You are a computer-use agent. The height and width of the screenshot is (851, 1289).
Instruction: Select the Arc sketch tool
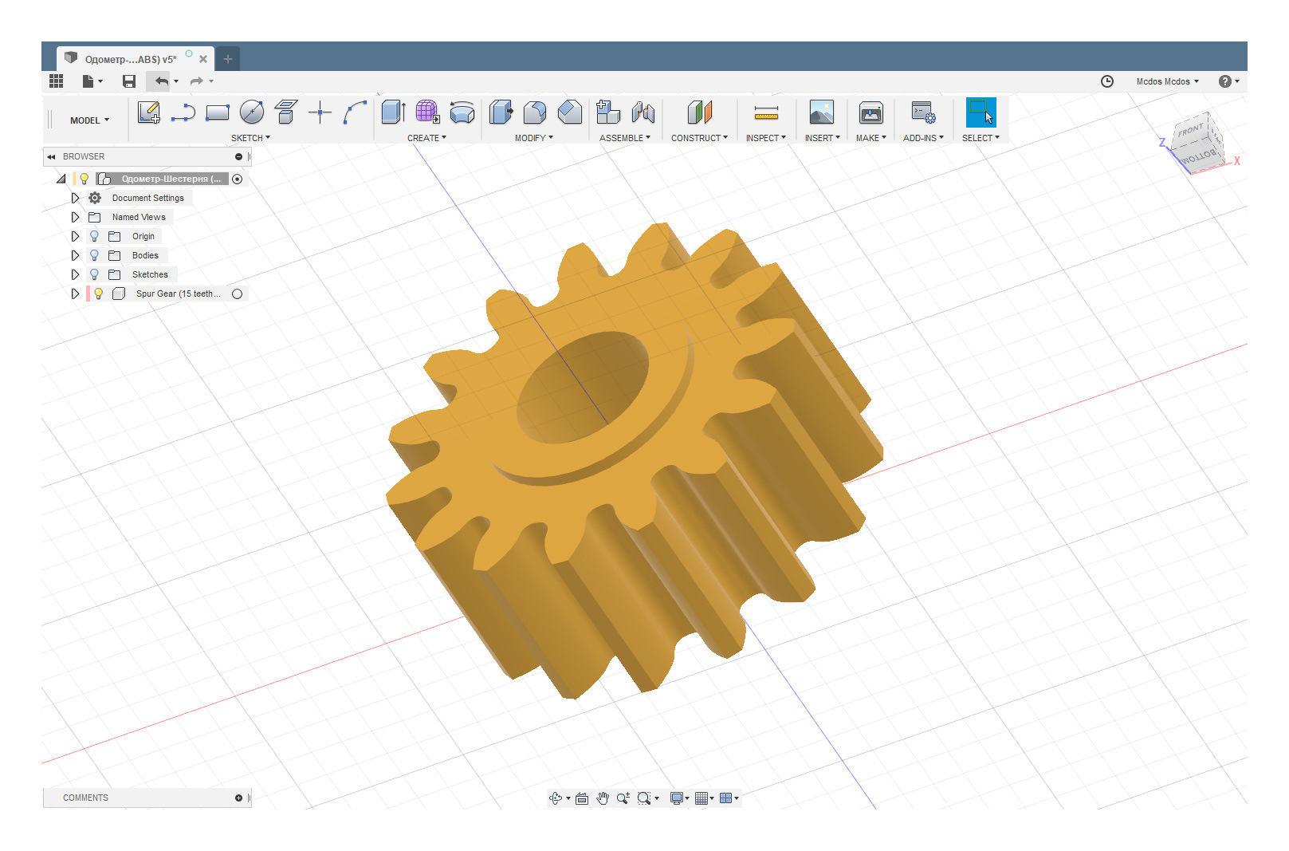355,112
